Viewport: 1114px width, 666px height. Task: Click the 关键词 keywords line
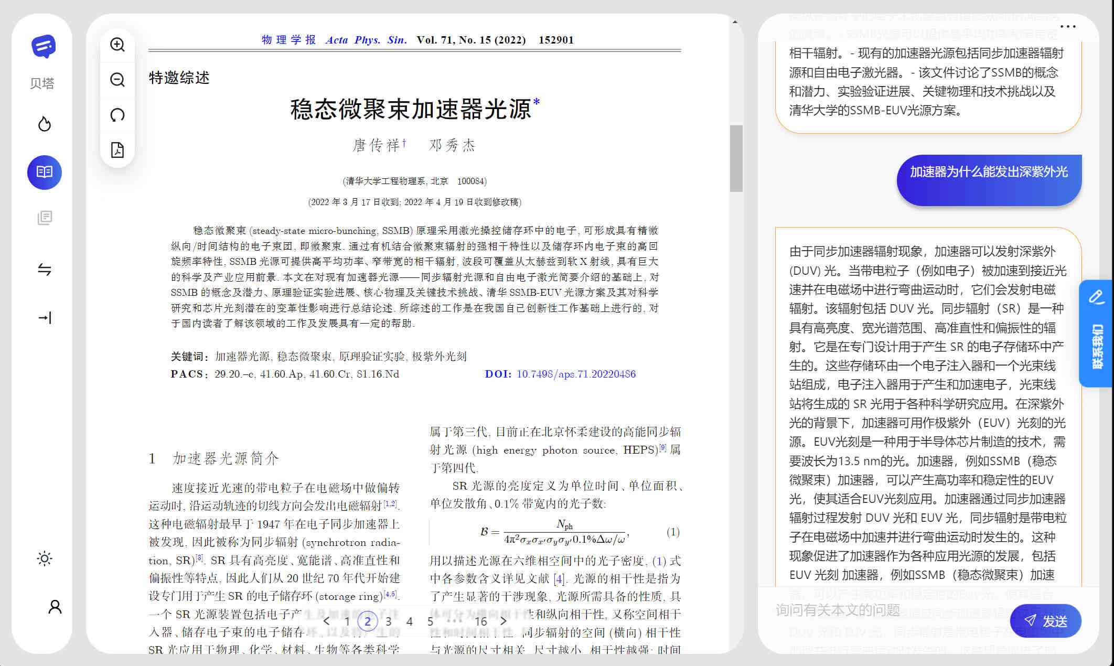(318, 357)
